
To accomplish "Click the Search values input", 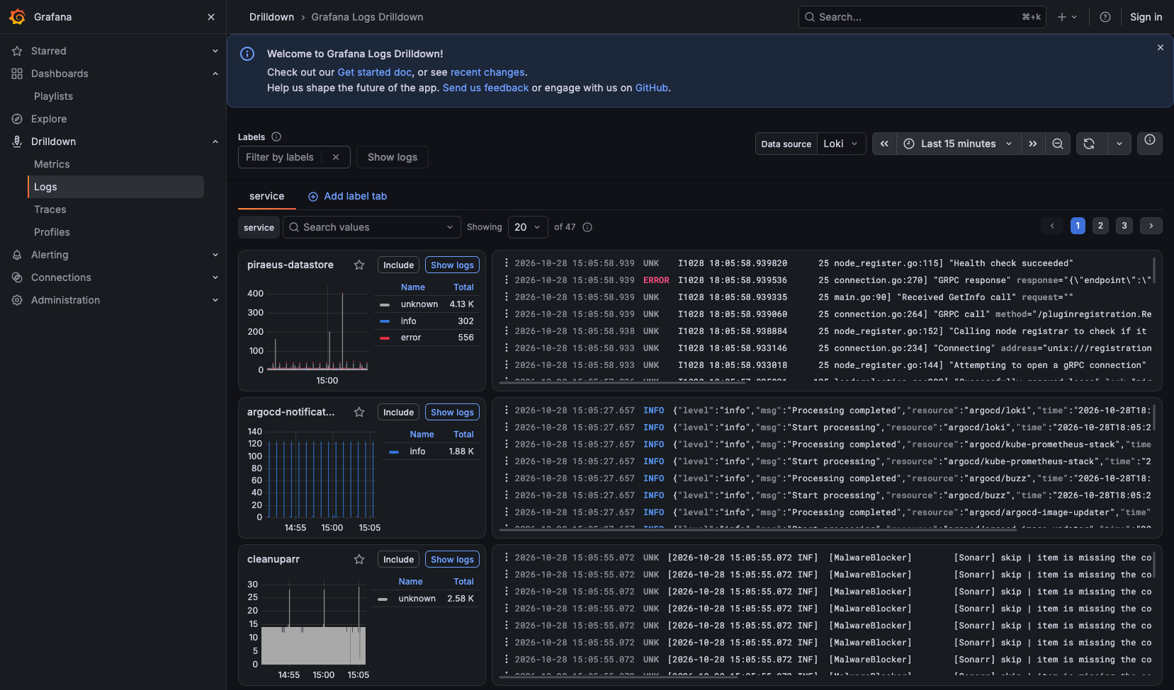I will pyautogui.click(x=372, y=227).
